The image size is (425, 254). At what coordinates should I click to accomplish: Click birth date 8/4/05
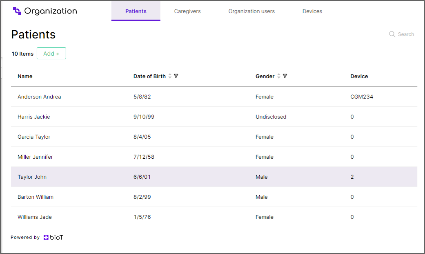[x=142, y=137]
